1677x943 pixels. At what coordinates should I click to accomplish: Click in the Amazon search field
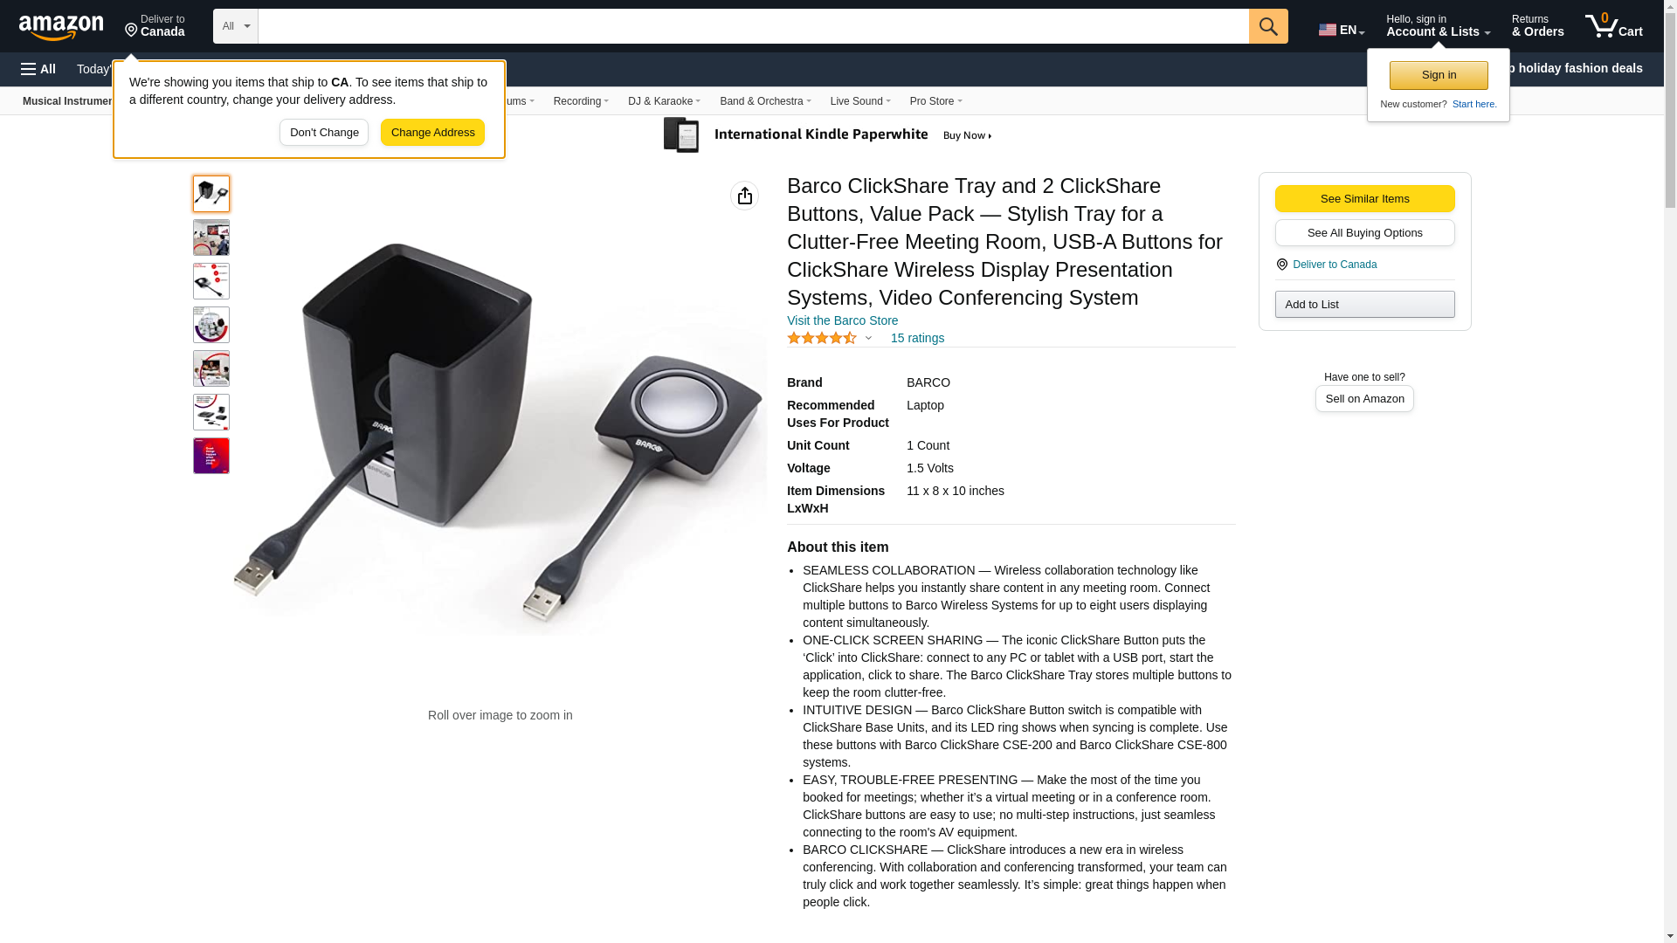point(753,26)
